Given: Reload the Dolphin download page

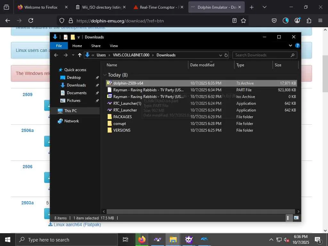Looking at the screenshot, I should [31, 20].
